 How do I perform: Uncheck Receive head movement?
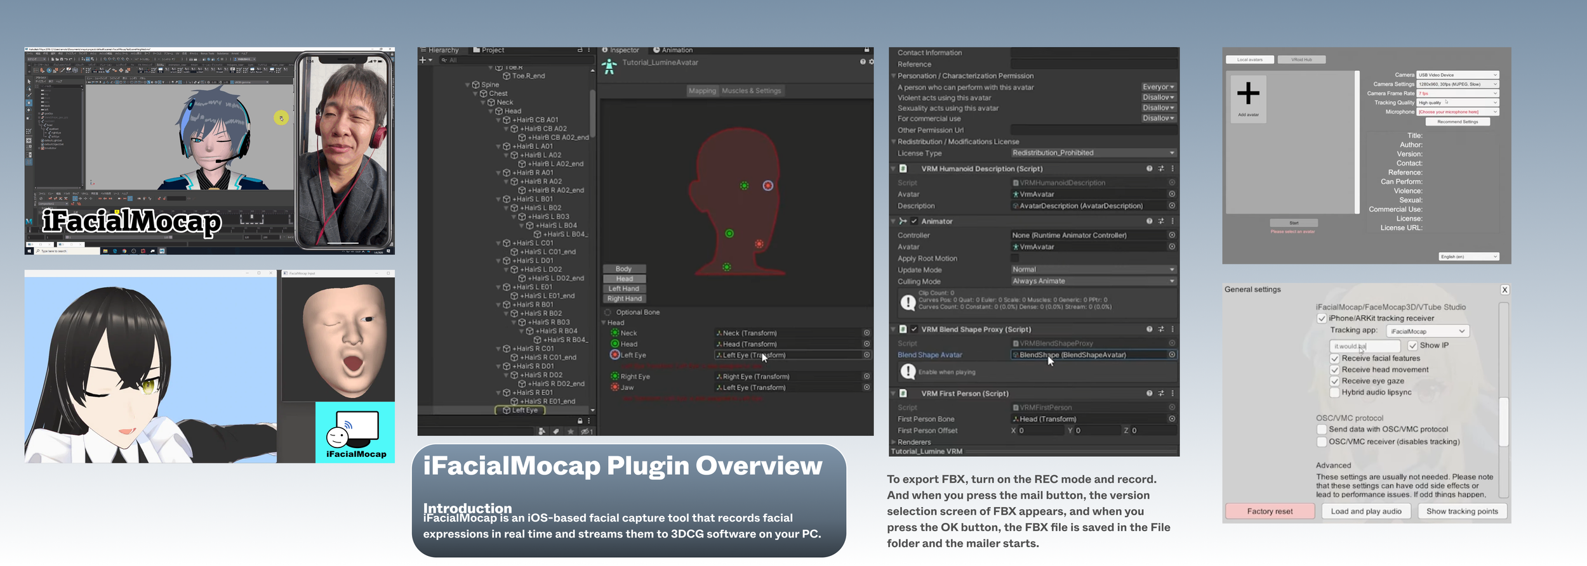pyautogui.click(x=1334, y=370)
